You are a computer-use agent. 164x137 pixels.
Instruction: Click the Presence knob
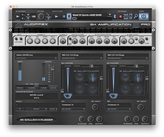[82, 41]
